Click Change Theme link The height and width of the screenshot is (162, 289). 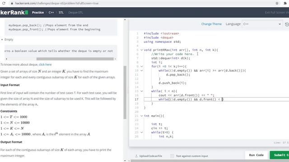click(x=211, y=24)
